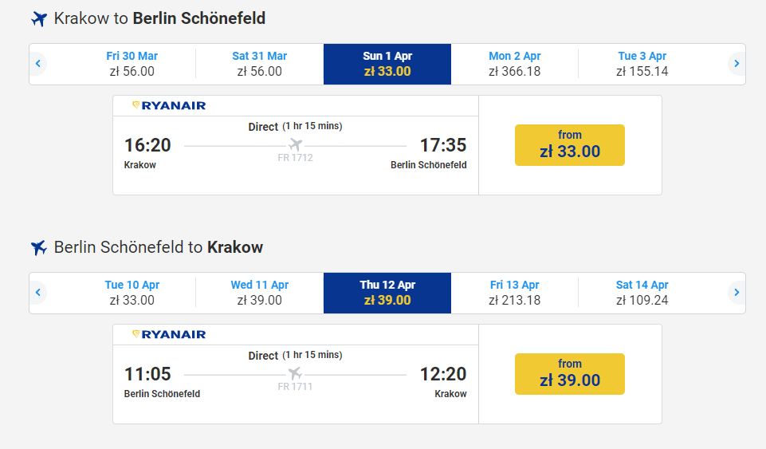Choose Mon 2 Apr at zł 366.18
This screenshot has height=449, width=766.
515,64
